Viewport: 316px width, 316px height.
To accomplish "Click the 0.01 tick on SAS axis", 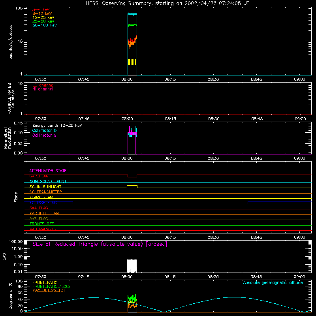I will (x=18, y=271).
